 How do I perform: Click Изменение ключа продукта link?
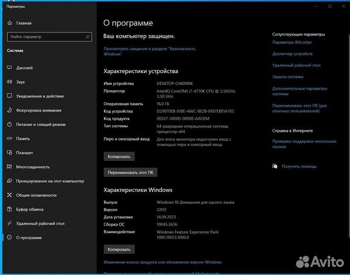(163, 262)
